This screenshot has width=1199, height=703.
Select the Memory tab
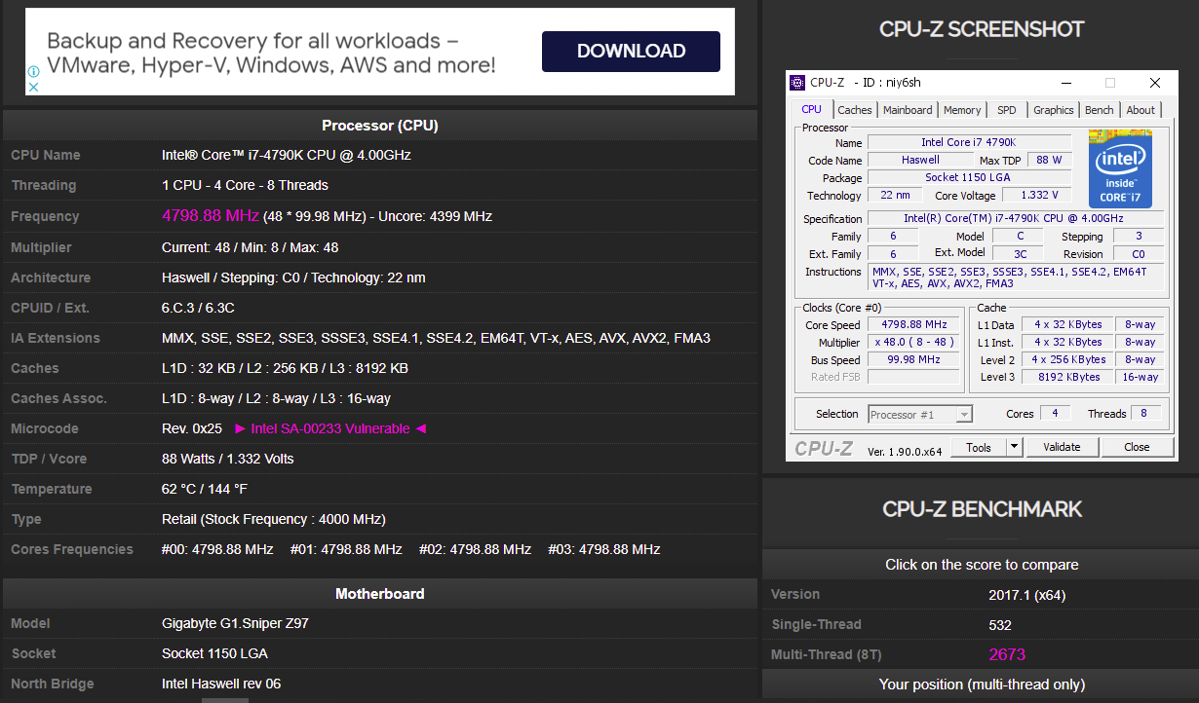pos(961,110)
